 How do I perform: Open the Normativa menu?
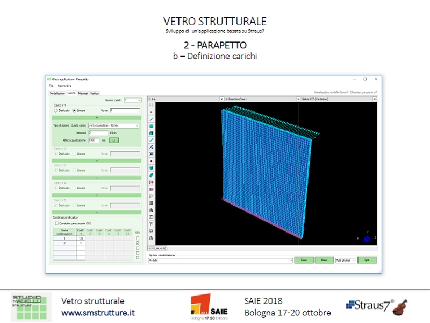click(64, 86)
